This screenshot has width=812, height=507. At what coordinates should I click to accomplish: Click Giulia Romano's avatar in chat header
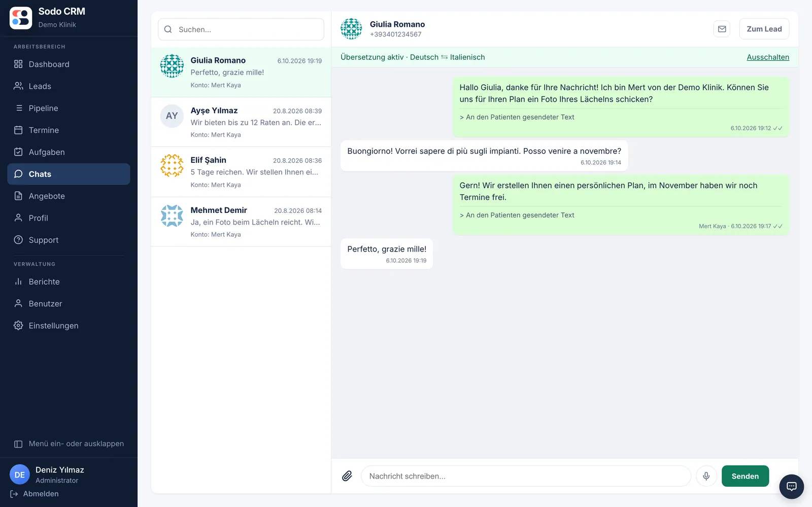click(351, 29)
